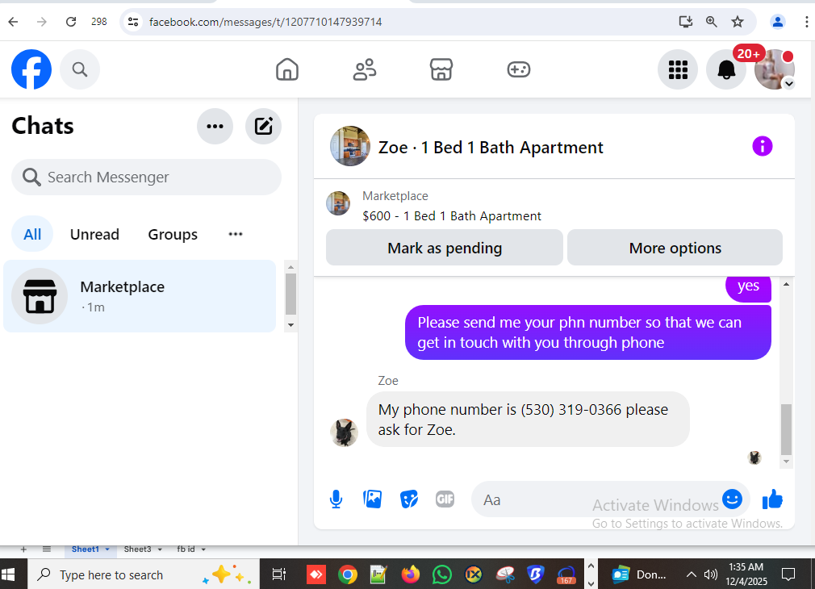Click Zoe 1 Bed 1 Bath Apartment header
The image size is (815, 589).
(x=490, y=148)
